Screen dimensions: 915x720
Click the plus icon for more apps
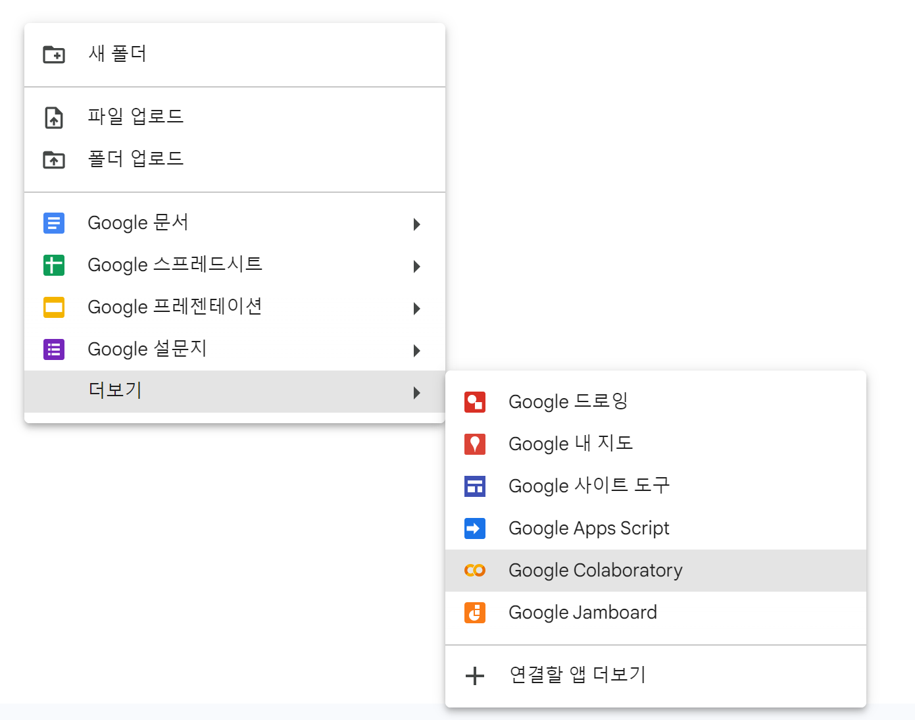pyautogui.click(x=475, y=676)
